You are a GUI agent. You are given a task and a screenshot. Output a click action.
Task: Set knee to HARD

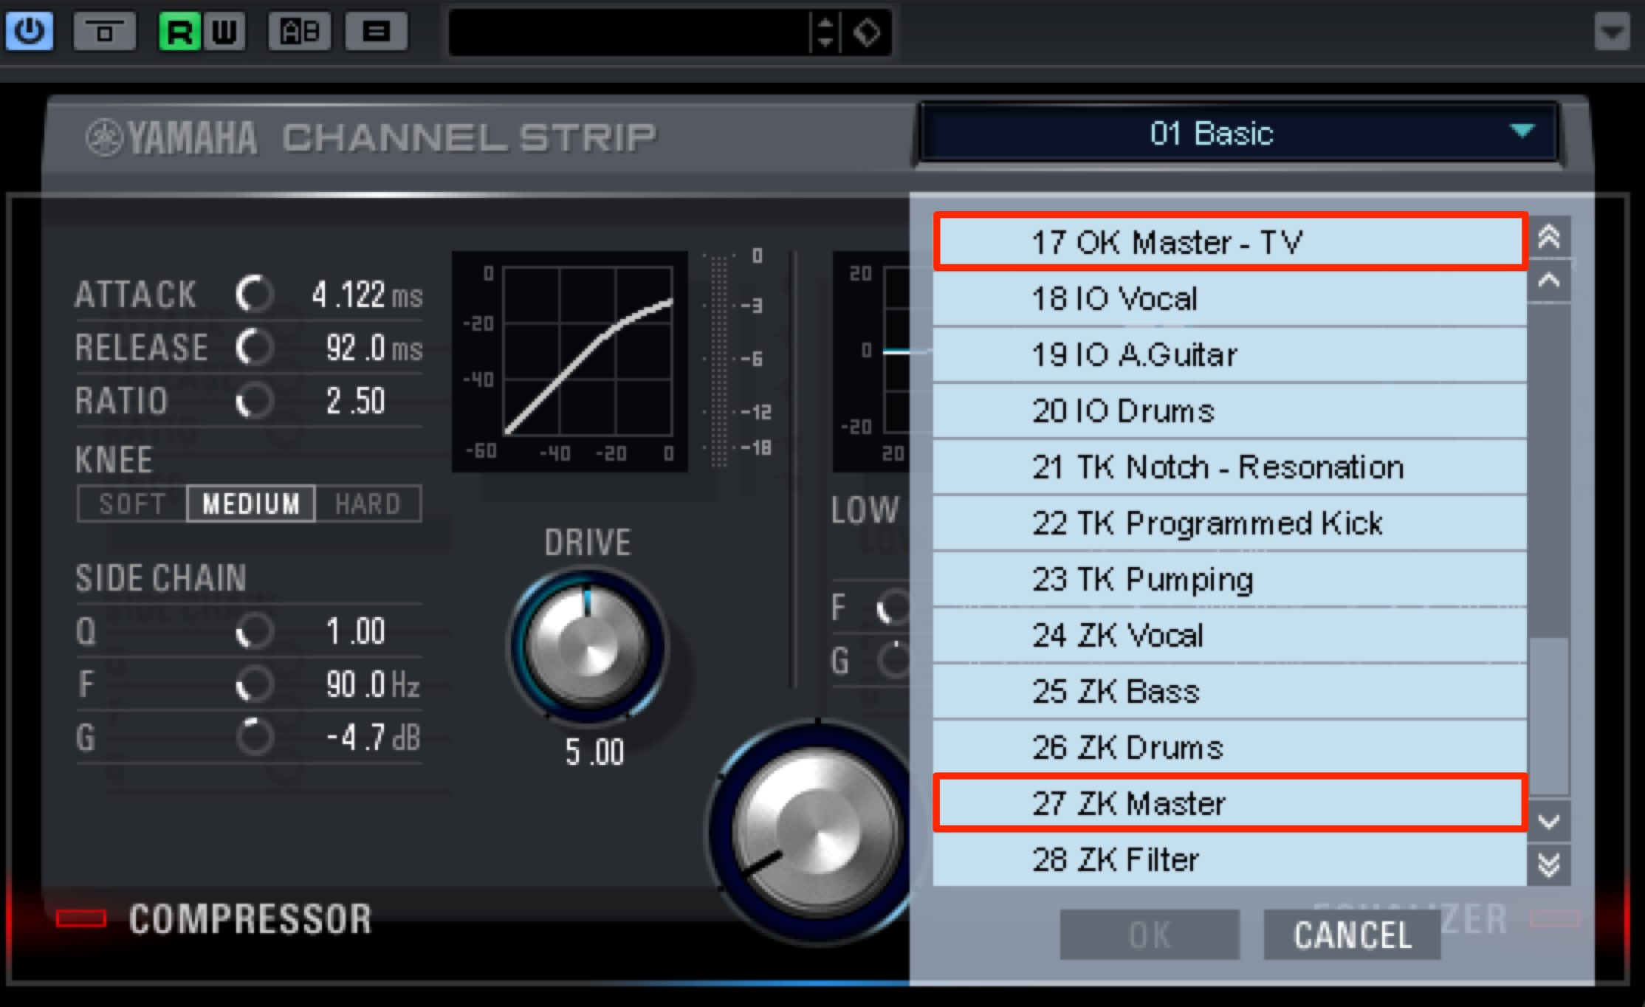point(368,503)
